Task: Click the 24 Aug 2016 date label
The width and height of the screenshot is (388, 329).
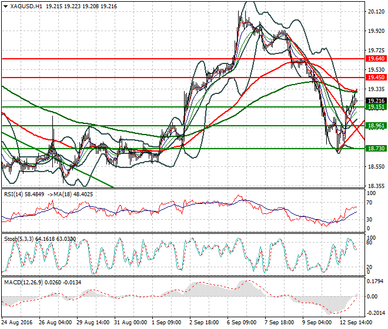Action: [17, 323]
